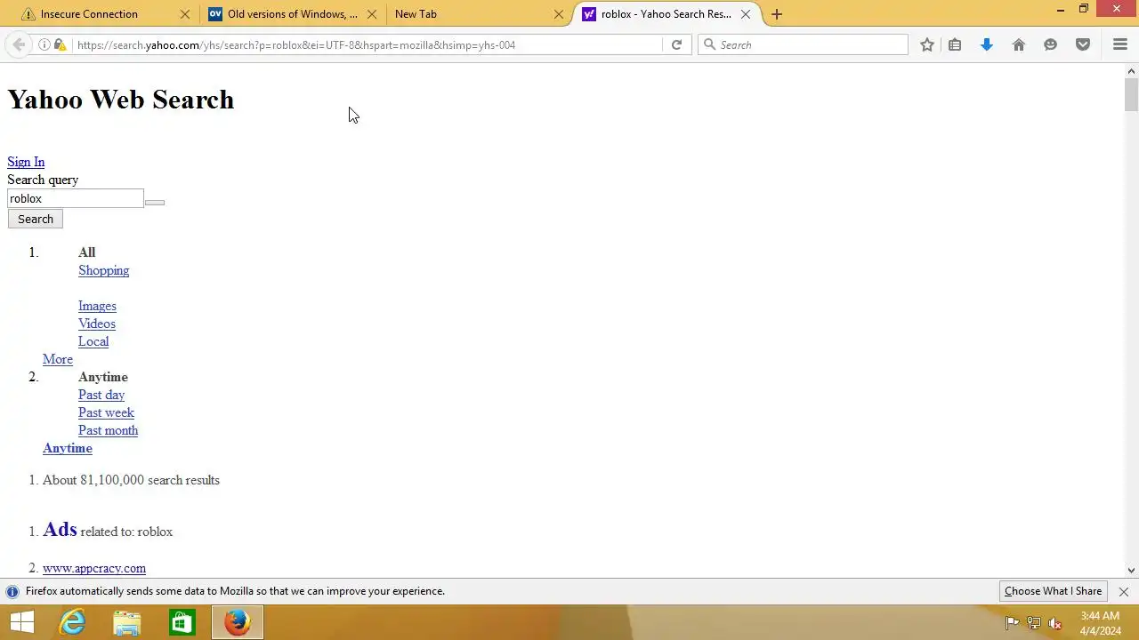Viewport: 1139px width, 640px height.
Task: Open Windows Start button
Action: 21,622
